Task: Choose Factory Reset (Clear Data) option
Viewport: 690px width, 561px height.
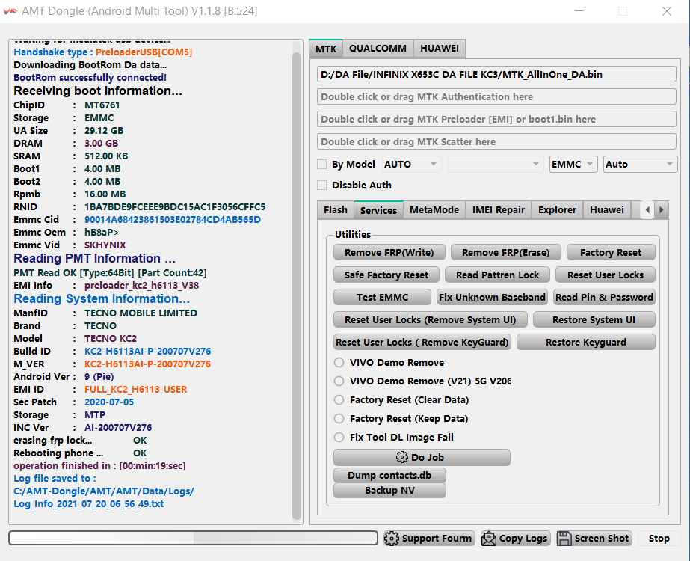Action: pos(339,400)
